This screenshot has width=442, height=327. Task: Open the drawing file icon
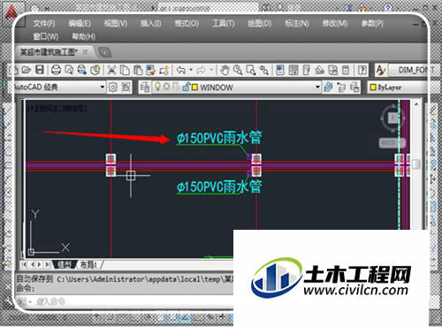[x=27, y=70]
